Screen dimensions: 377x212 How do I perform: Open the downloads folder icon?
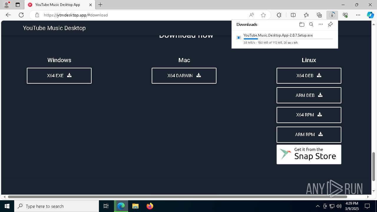tap(302, 24)
